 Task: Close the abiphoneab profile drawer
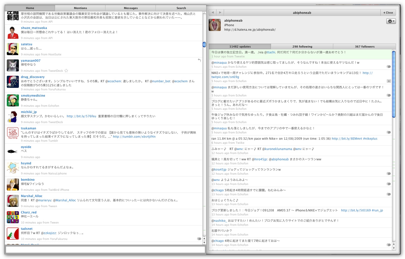tap(388, 13)
